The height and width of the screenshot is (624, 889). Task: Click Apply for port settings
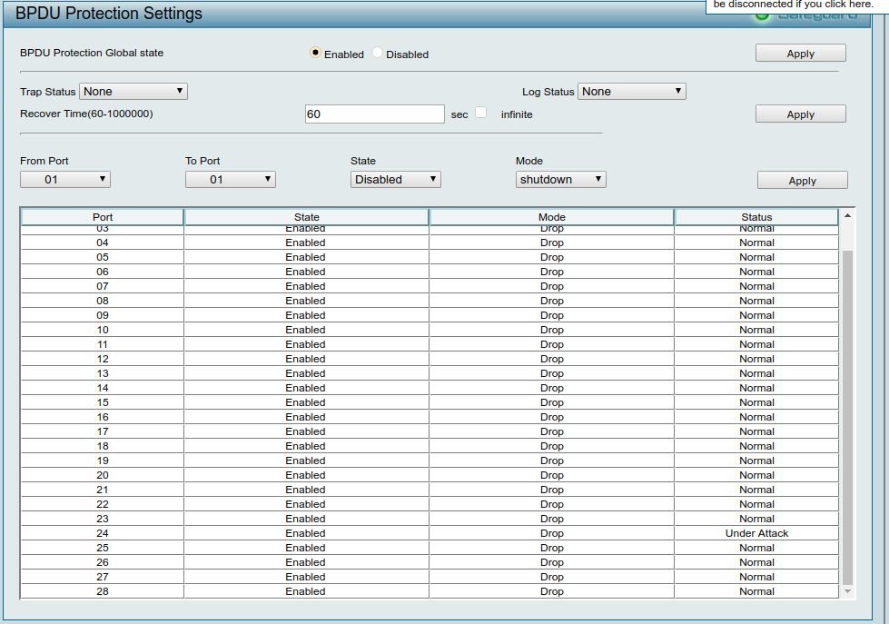pyautogui.click(x=802, y=181)
